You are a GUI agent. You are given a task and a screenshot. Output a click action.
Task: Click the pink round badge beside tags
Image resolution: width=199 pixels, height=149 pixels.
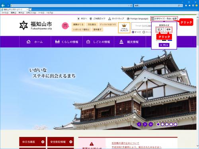point(65,25)
